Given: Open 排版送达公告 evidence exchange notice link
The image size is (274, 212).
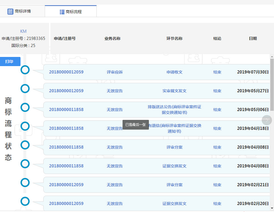Looking at the screenshot, I should 174,110.
